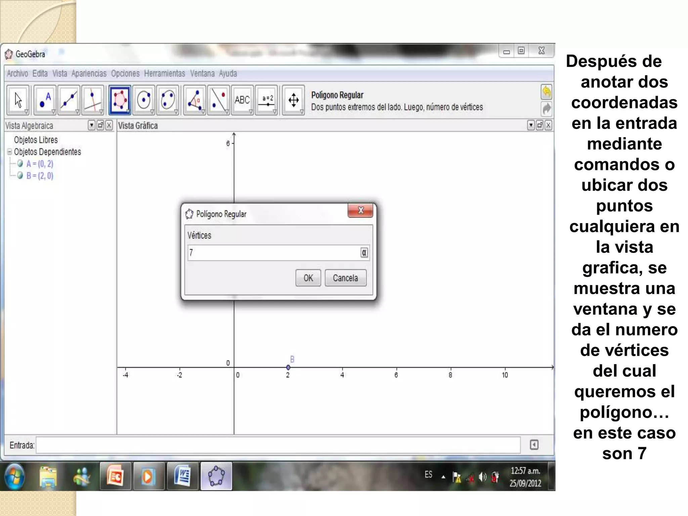
Task: Collapse the Objetos Dependientes tree node
Action: (9, 152)
